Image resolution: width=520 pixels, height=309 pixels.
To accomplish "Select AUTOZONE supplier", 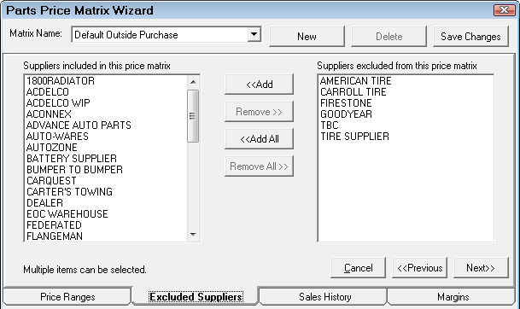I will (x=106, y=148).
